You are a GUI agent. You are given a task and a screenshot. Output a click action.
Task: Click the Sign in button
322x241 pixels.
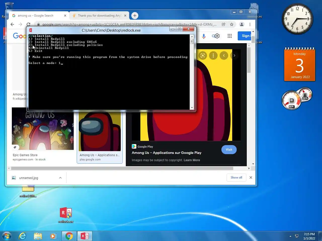tap(245, 36)
